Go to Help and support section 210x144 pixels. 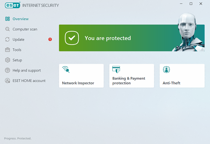[x=27, y=70]
